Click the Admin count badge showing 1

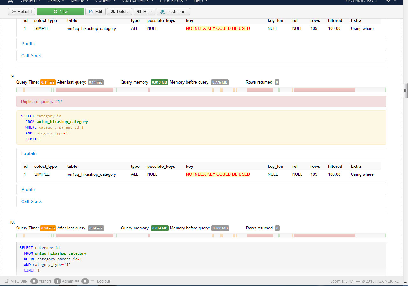[x=57, y=281]
